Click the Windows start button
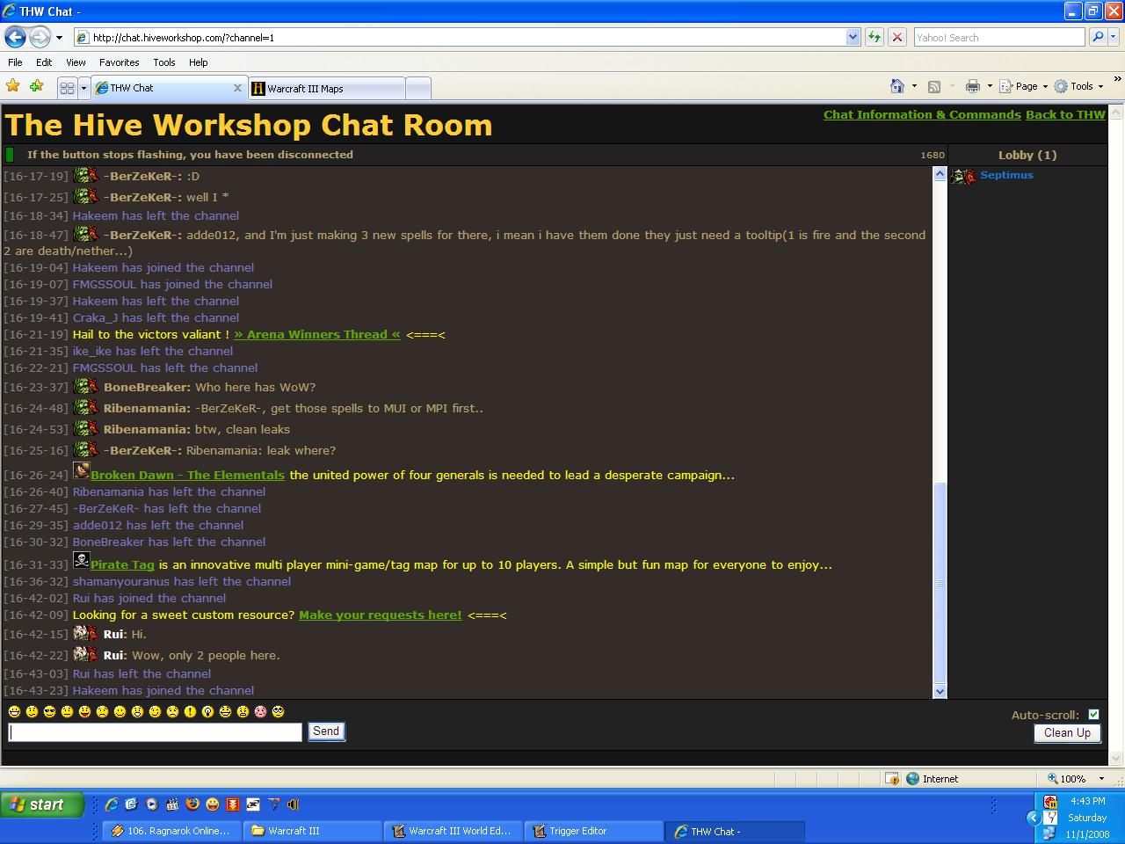 [42, 804]
